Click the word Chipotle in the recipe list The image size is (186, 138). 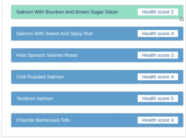[x=25, y=120]
